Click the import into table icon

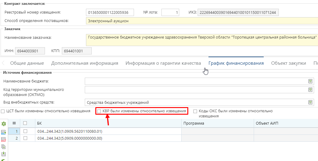coord(4,154)
